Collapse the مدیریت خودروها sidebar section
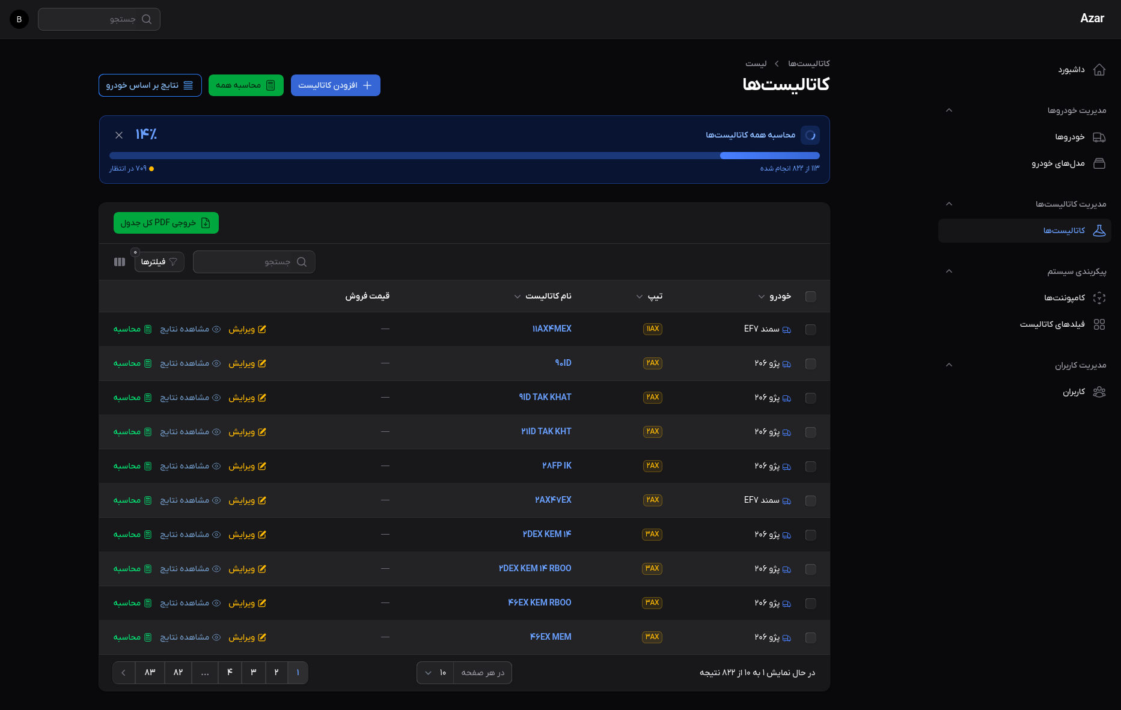 pos(948,111)
